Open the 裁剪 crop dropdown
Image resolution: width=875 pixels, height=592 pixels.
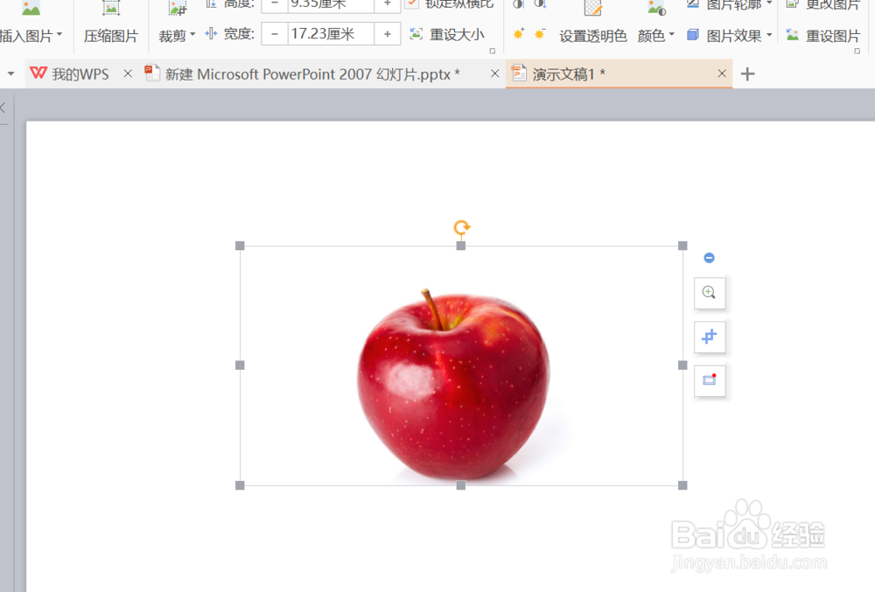(x=177, y=36)
